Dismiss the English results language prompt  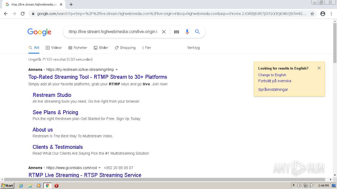319,68
